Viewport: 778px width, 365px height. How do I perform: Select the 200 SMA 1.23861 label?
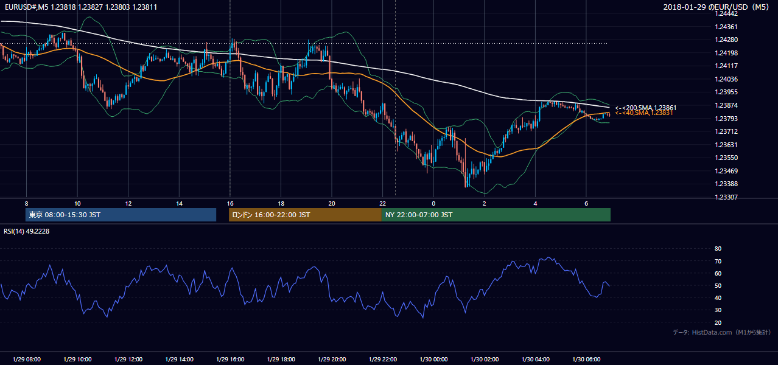tap(646, 108)
